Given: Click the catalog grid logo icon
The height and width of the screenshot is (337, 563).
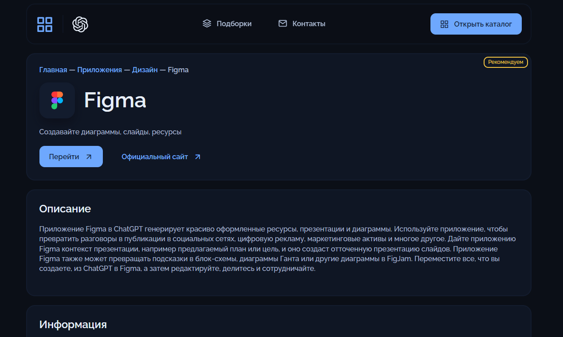Looking at the screenshot, I should pyautogui.click(x=45, y=24).
